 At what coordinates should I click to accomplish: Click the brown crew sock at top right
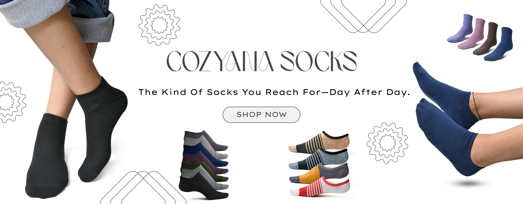[486, 39]
